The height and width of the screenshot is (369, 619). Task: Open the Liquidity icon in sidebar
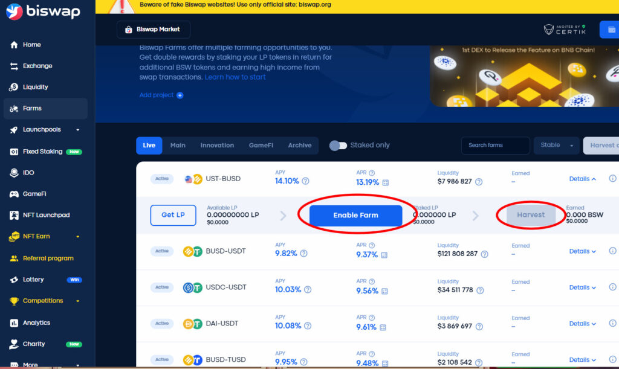(x=14, y=87)
